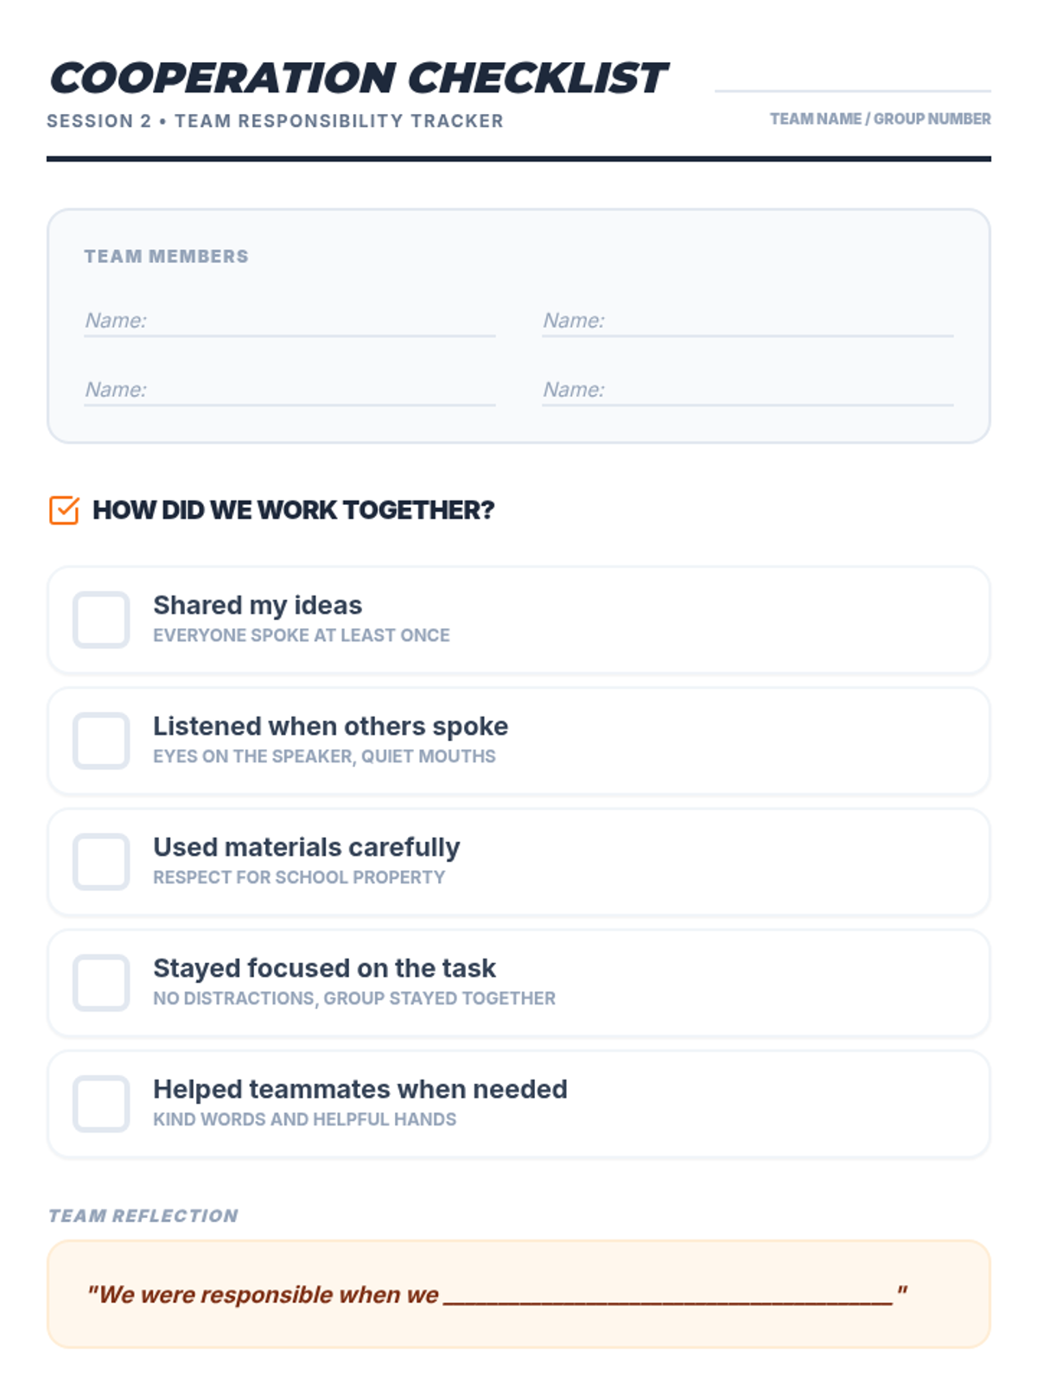Click 'Kind words and helpful hands' subtext

click(x=304, y=1119)
